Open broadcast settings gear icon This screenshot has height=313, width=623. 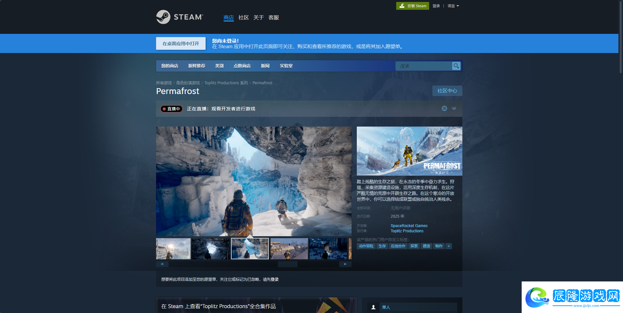444,108
